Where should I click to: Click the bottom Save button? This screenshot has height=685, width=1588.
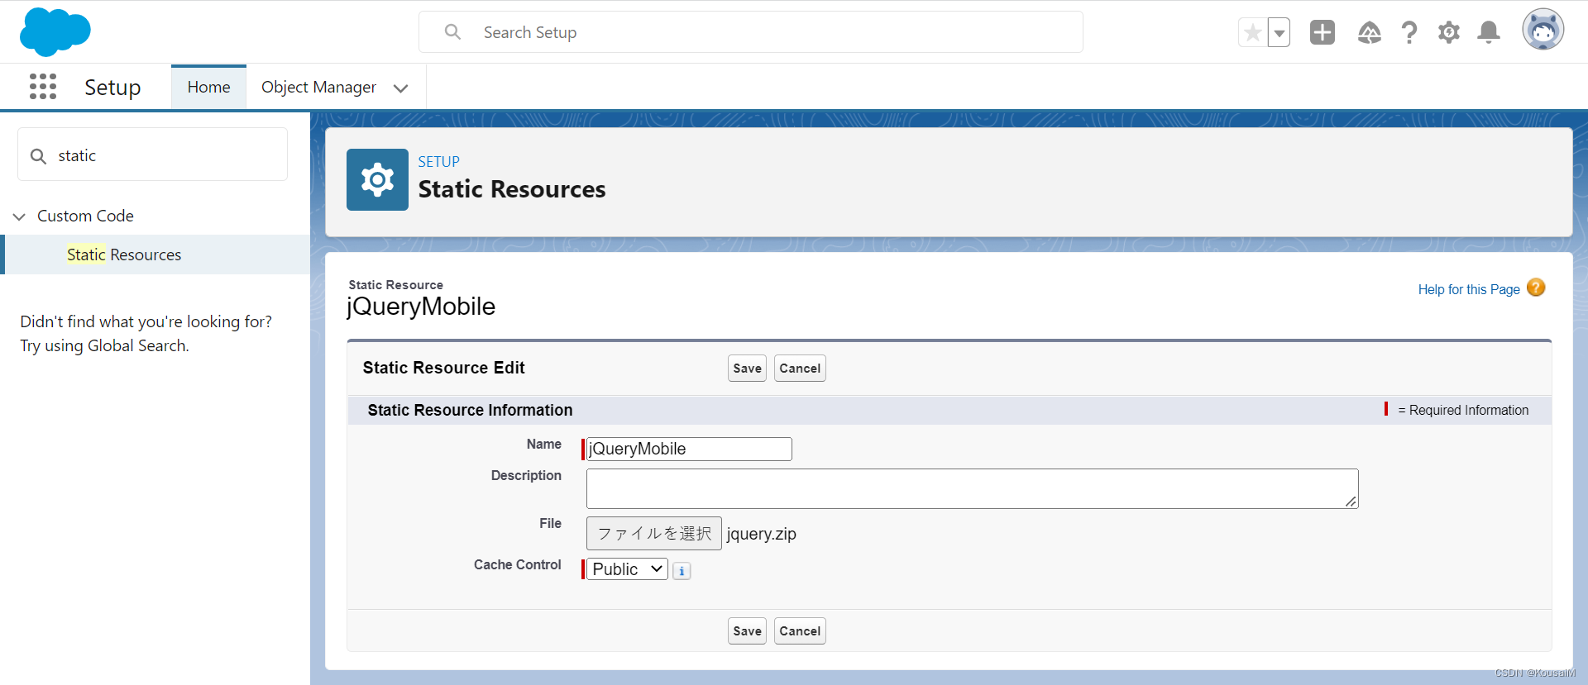click(747, 630)
